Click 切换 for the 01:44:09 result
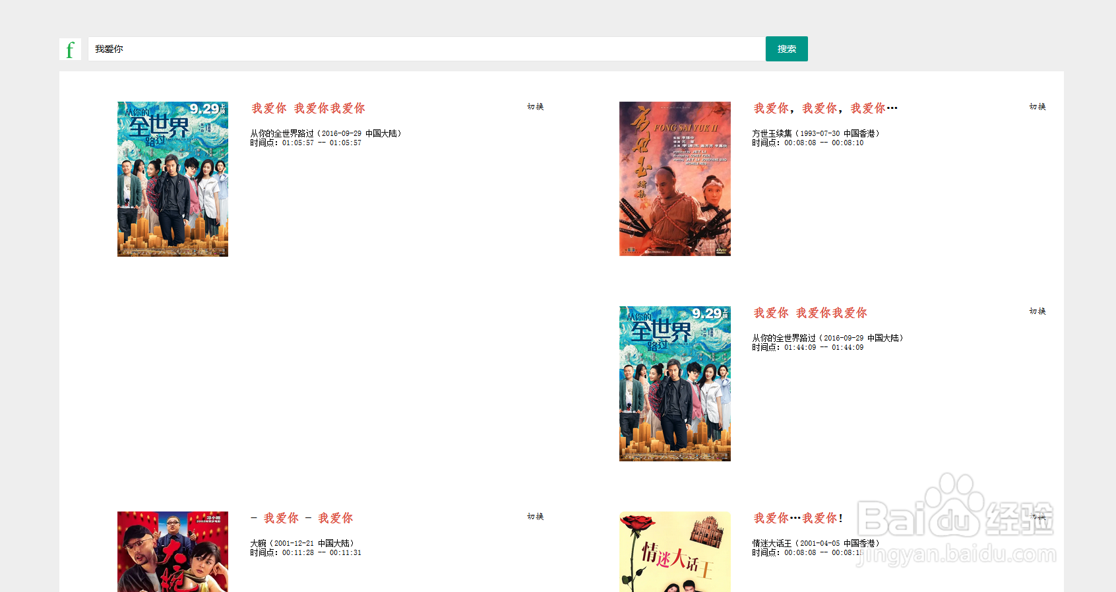Screen dimensions: 1116x592 click(x=1038, y=312)
